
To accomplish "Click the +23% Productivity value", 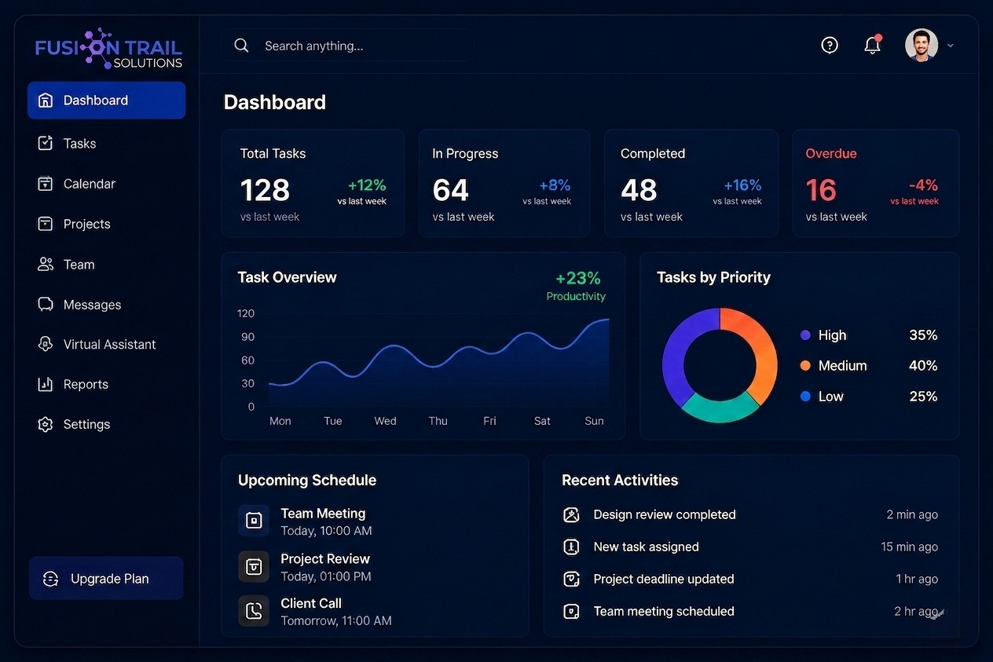I will [x=577, y=278].
